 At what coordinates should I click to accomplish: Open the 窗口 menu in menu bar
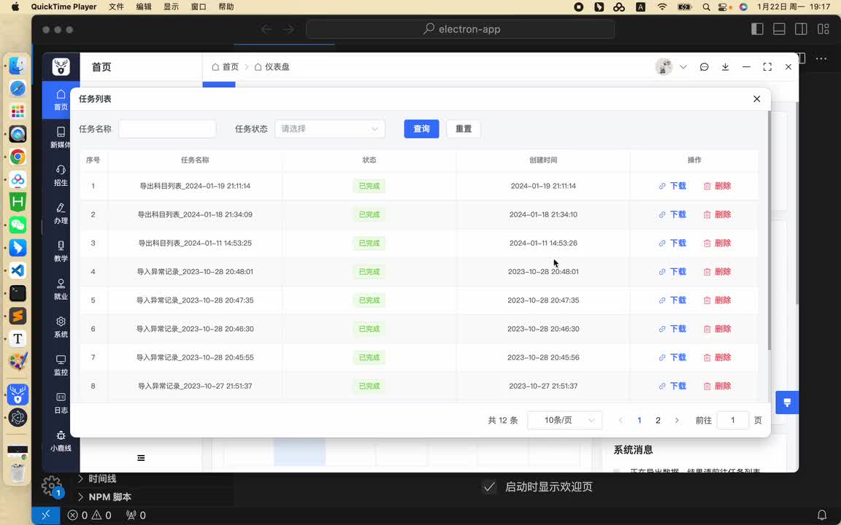199,7
